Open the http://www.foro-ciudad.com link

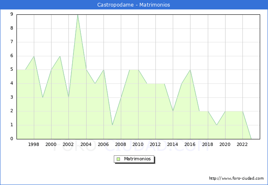click(236, 178)
